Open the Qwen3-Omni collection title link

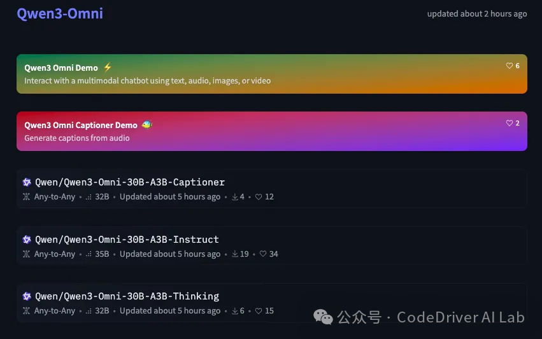click(x=60, y=13)
